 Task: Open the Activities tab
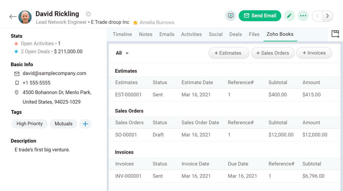click(191, 34)
